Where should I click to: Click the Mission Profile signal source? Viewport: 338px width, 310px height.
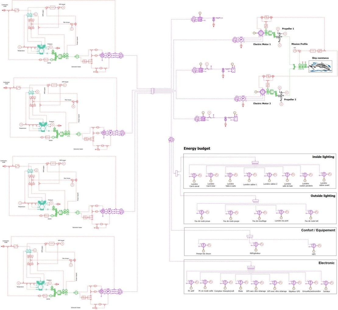(295, 51)
